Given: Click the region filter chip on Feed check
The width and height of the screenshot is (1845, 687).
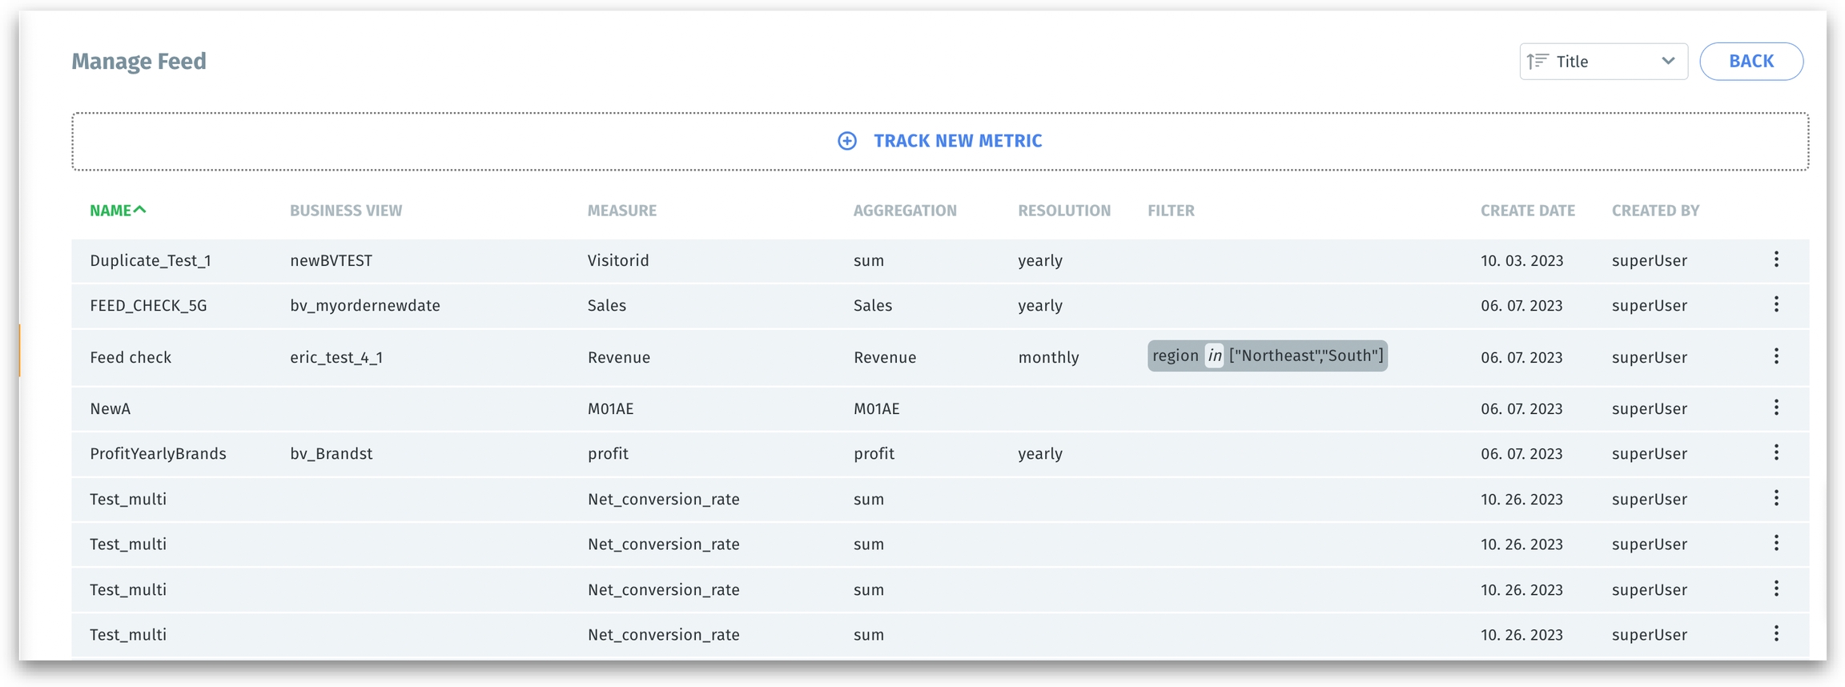Looking at the screenshot, I should tap(1267, 356).
